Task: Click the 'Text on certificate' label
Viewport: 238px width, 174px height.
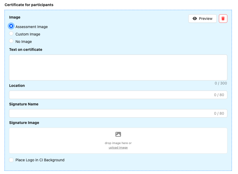Action: tap(26, 50)
